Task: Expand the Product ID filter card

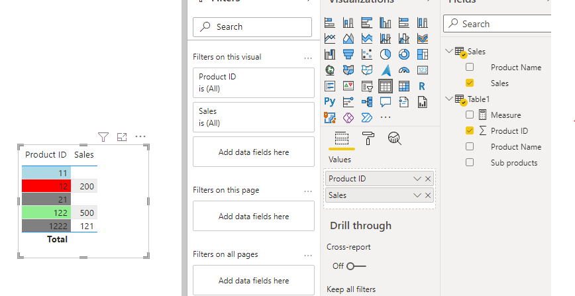Action: [254, 83]
